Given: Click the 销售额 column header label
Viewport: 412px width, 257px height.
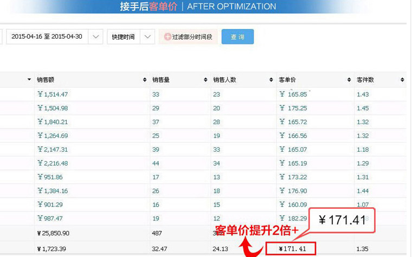Looking at the screenshot, I should [x=46, y=80].
